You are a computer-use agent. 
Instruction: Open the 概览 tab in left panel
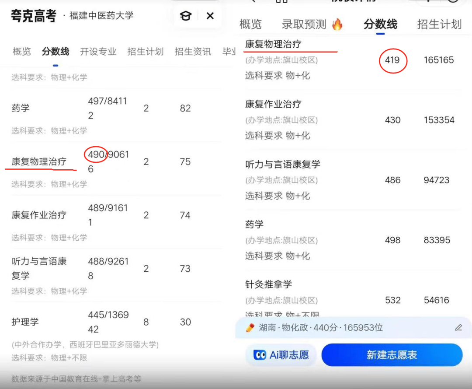pyautogui.click(x=22, y=52)
